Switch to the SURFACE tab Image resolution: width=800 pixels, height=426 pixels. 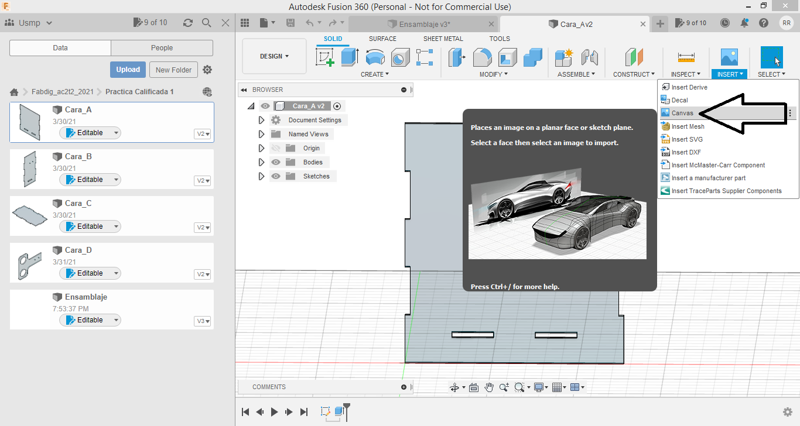(x=382, y=39)
